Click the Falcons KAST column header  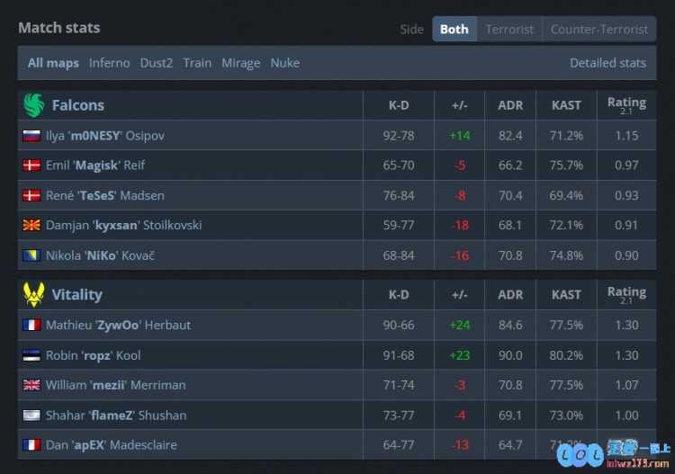pos(566,105)
